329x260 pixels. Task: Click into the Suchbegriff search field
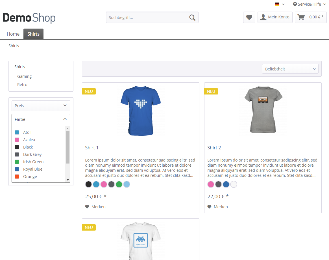pos(147,18)
